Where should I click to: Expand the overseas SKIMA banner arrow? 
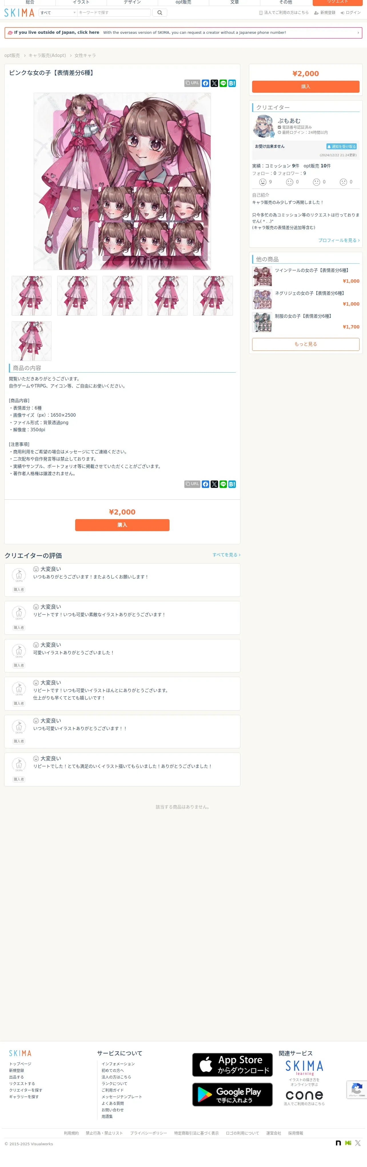coord(358,33)
